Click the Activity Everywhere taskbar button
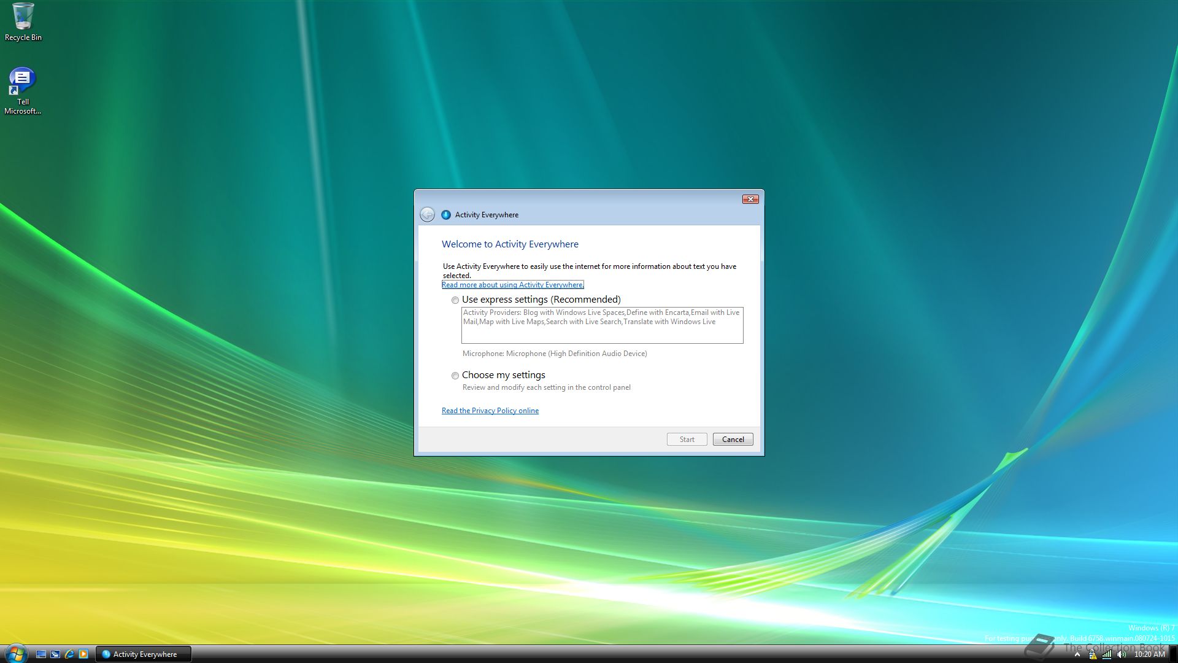 point(144,654)
